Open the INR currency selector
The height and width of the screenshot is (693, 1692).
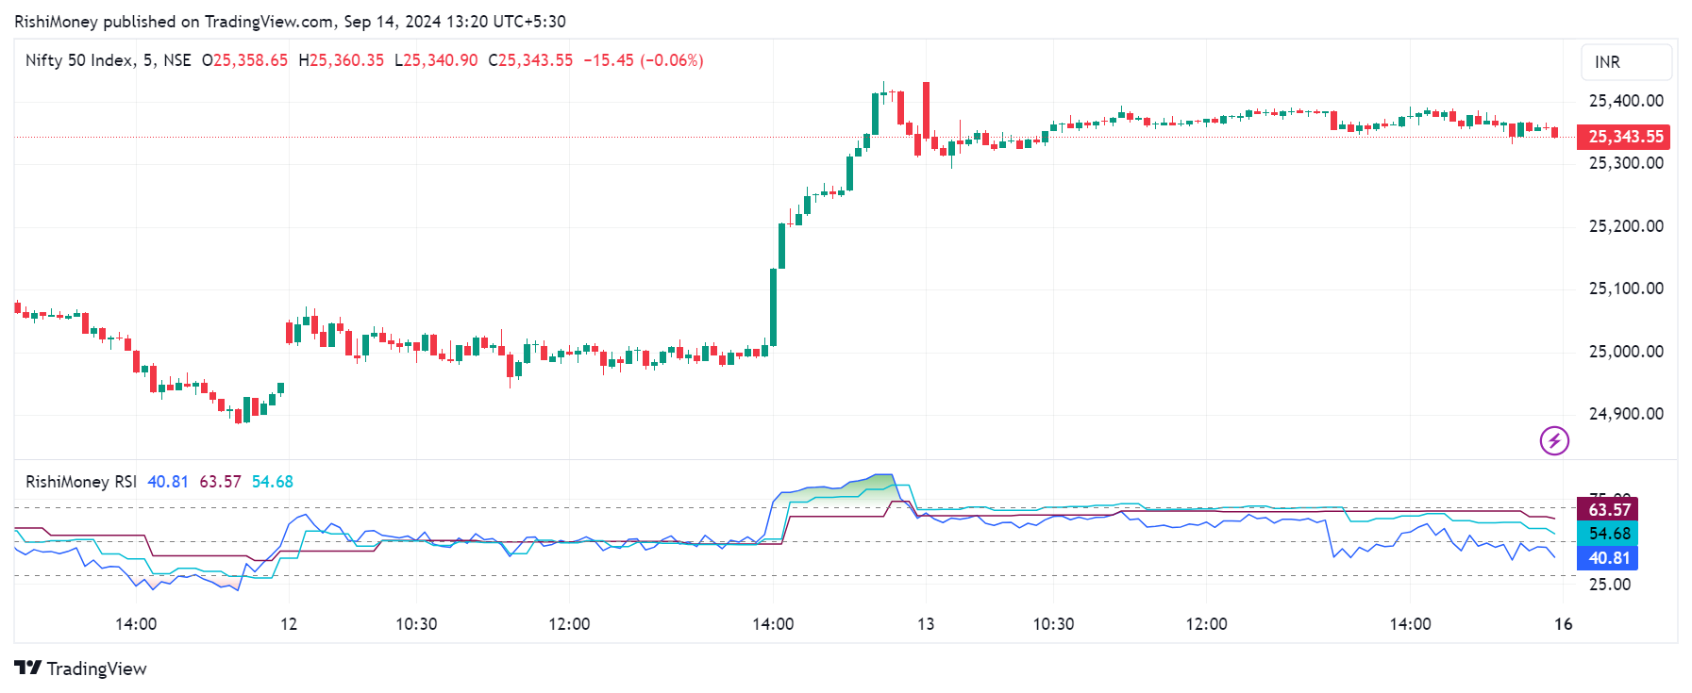pyautogui.click(x=1626, y=62)
